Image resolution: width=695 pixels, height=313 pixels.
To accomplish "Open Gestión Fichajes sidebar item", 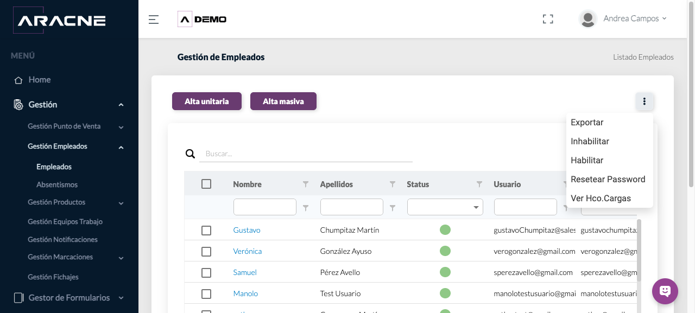I will [53, 277].
